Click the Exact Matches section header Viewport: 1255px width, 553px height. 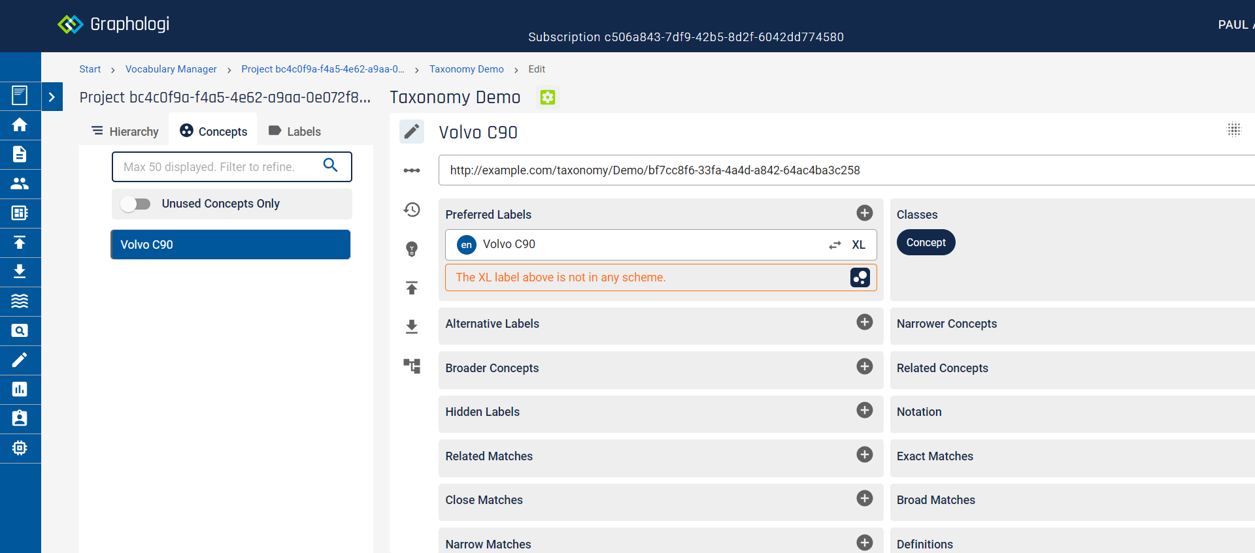[x=935, y=456]
